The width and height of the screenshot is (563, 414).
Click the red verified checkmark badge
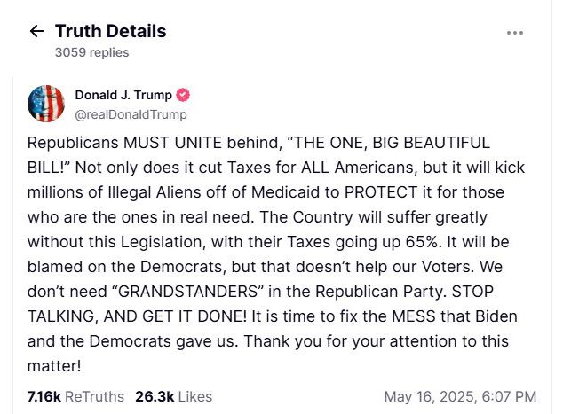[183, 95]
